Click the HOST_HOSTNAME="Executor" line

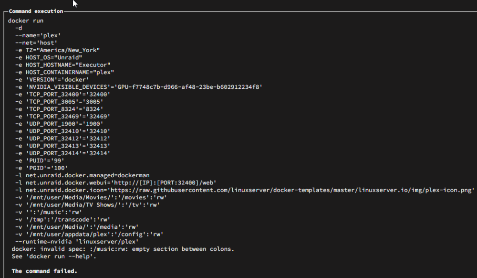[x=63, y=65]
